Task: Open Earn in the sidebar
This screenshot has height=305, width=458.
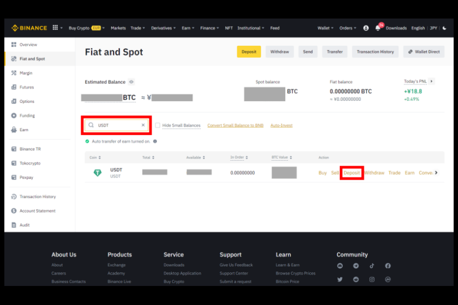Action: (40, 130)
